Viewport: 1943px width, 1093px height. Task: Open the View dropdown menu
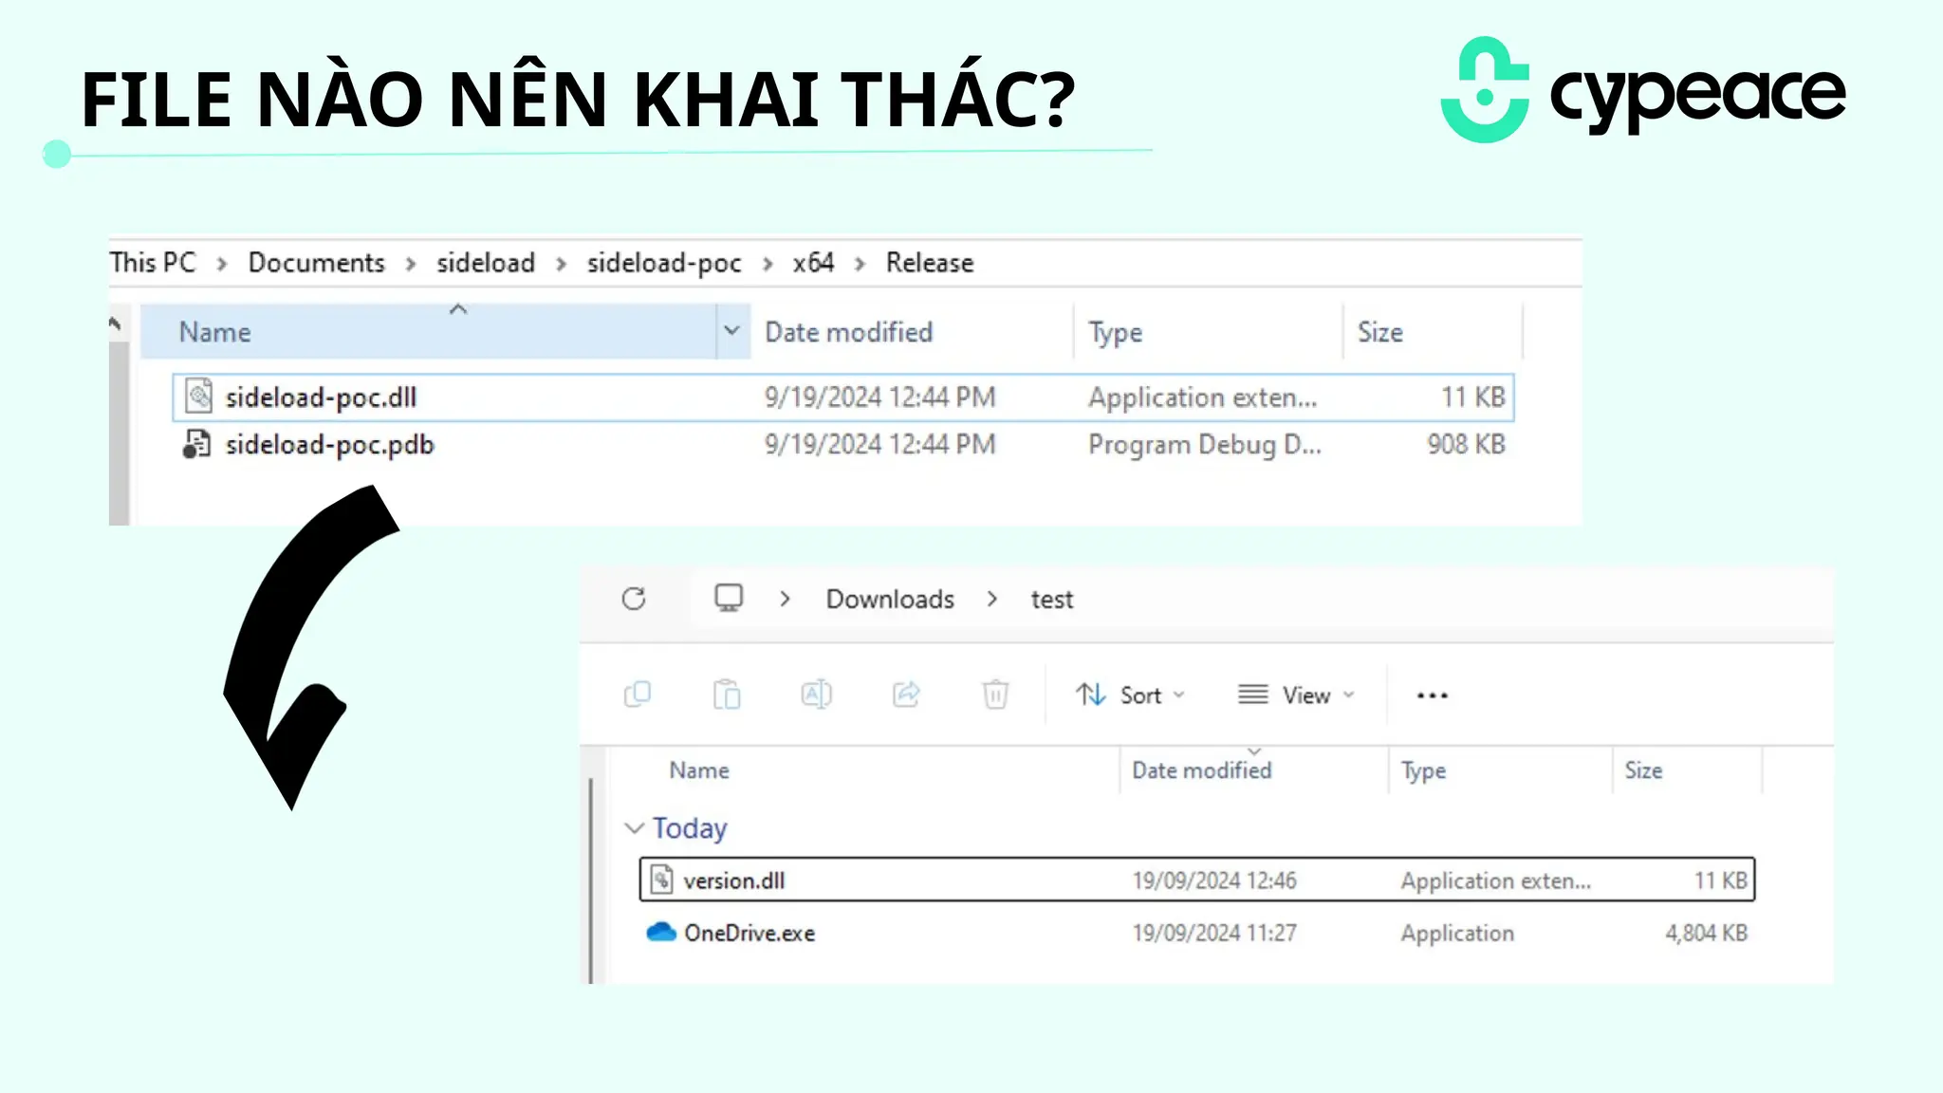tap(1296, 695)
